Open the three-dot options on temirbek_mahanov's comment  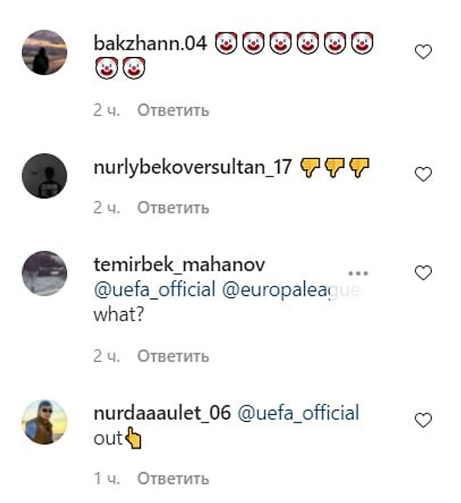click(358, 273)
